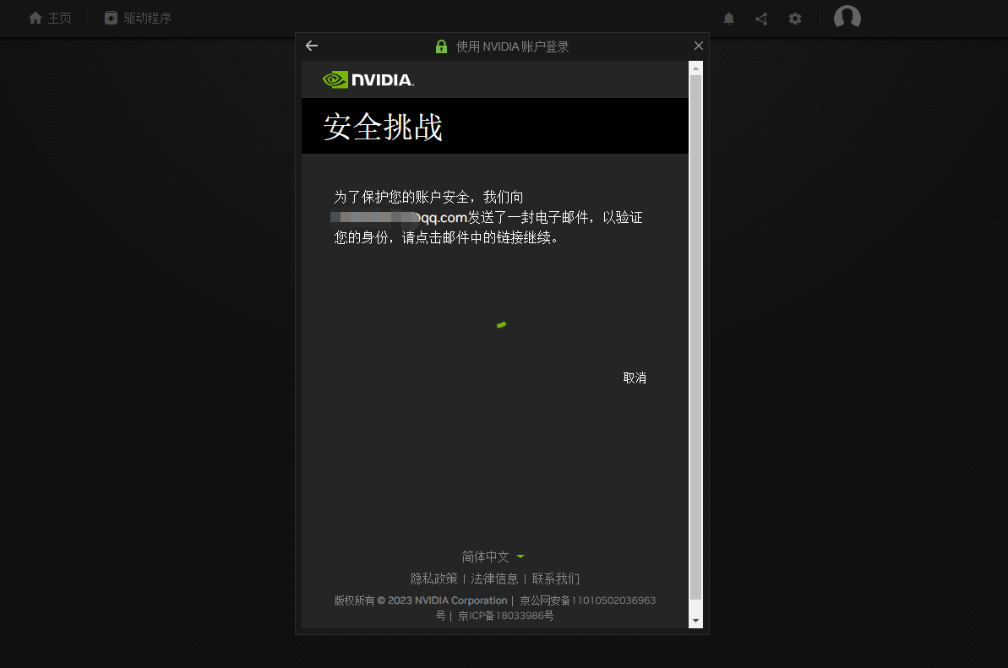Close the NVIDIA login dialog
1008x668 pixels.
[x=698, y=46]
